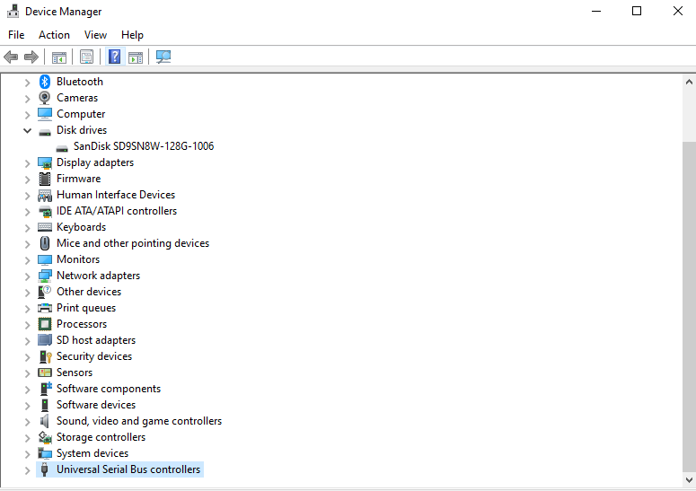The image size is (696, 491).
Task: Open the Action menu
Action: coord(54,35)
